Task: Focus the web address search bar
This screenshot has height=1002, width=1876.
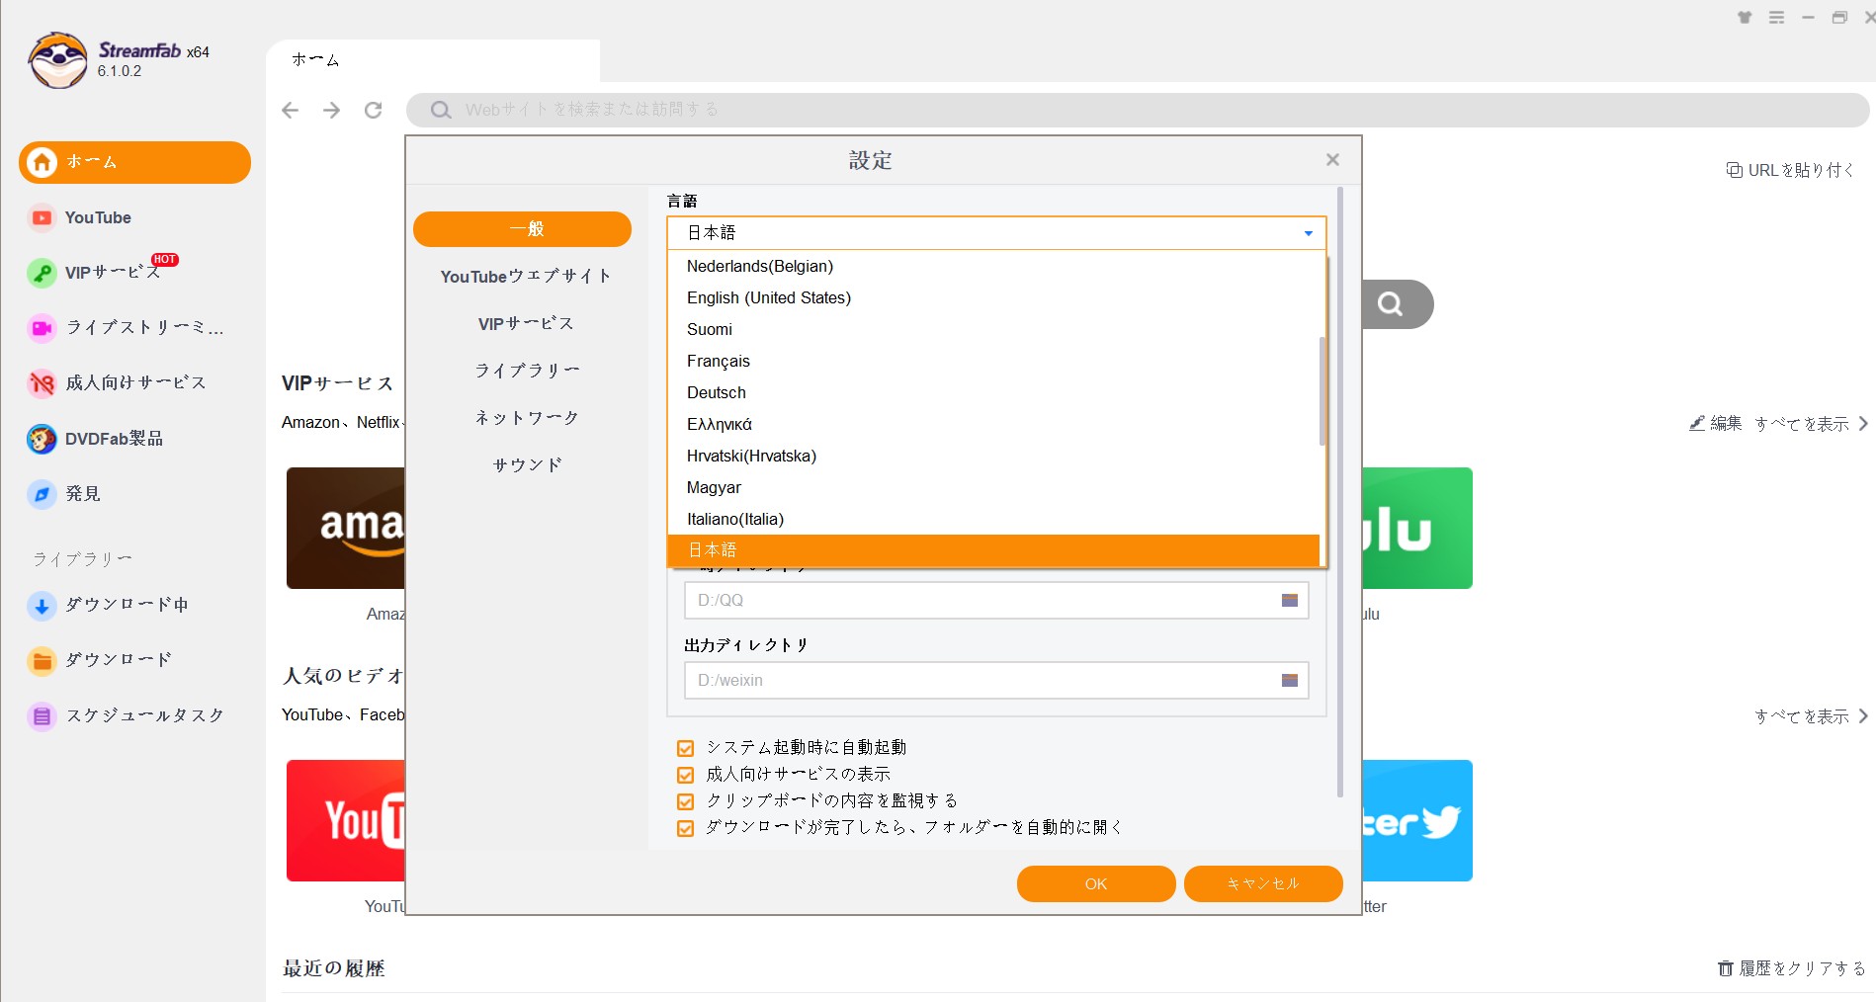Action: [x=1138, y=110]
